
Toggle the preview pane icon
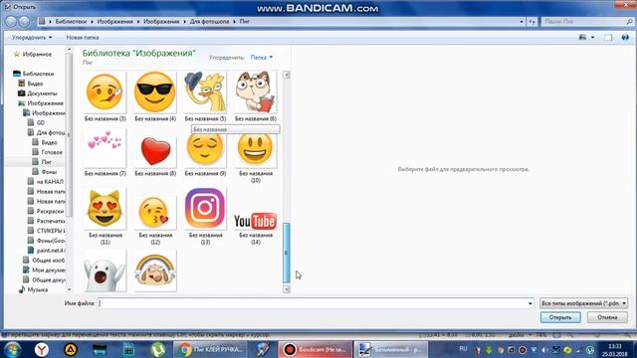pyautogui.click(x=608, y=38)
